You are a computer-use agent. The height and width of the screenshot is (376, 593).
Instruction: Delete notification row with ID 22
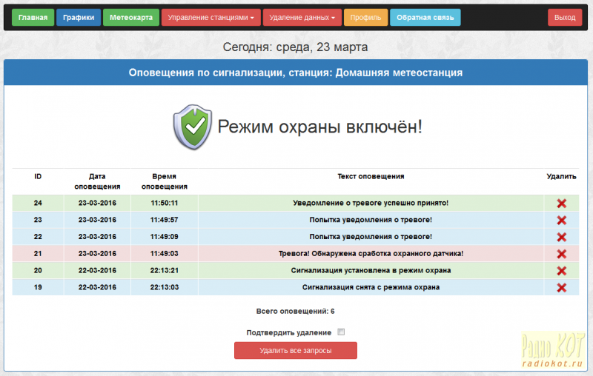[x=561, y=237]
